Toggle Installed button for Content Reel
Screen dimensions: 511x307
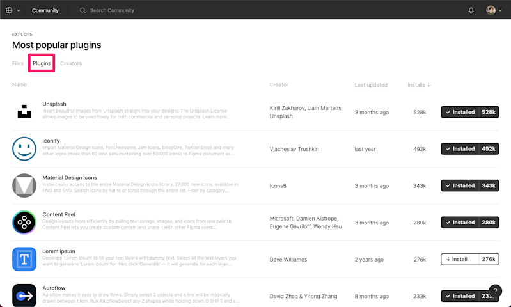coord(469,223)
